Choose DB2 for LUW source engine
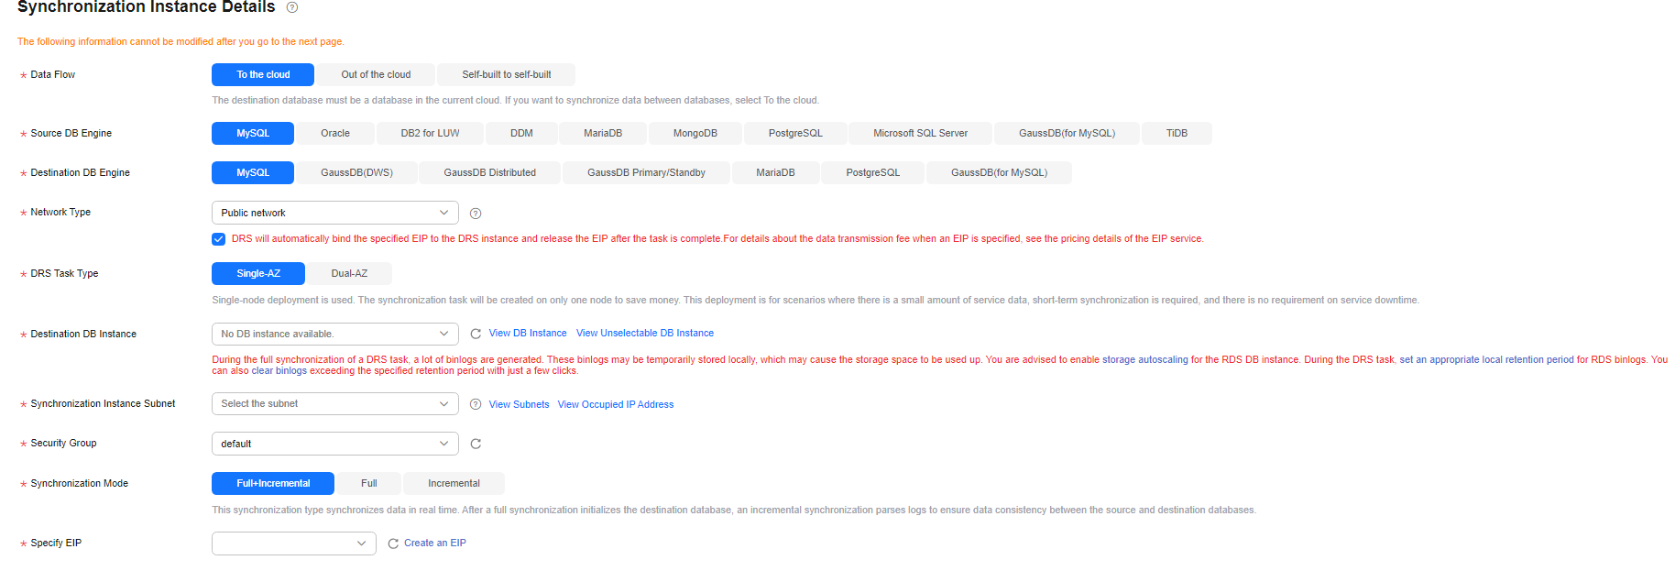Screen dimensions: 1675x571 click(430, 133)
